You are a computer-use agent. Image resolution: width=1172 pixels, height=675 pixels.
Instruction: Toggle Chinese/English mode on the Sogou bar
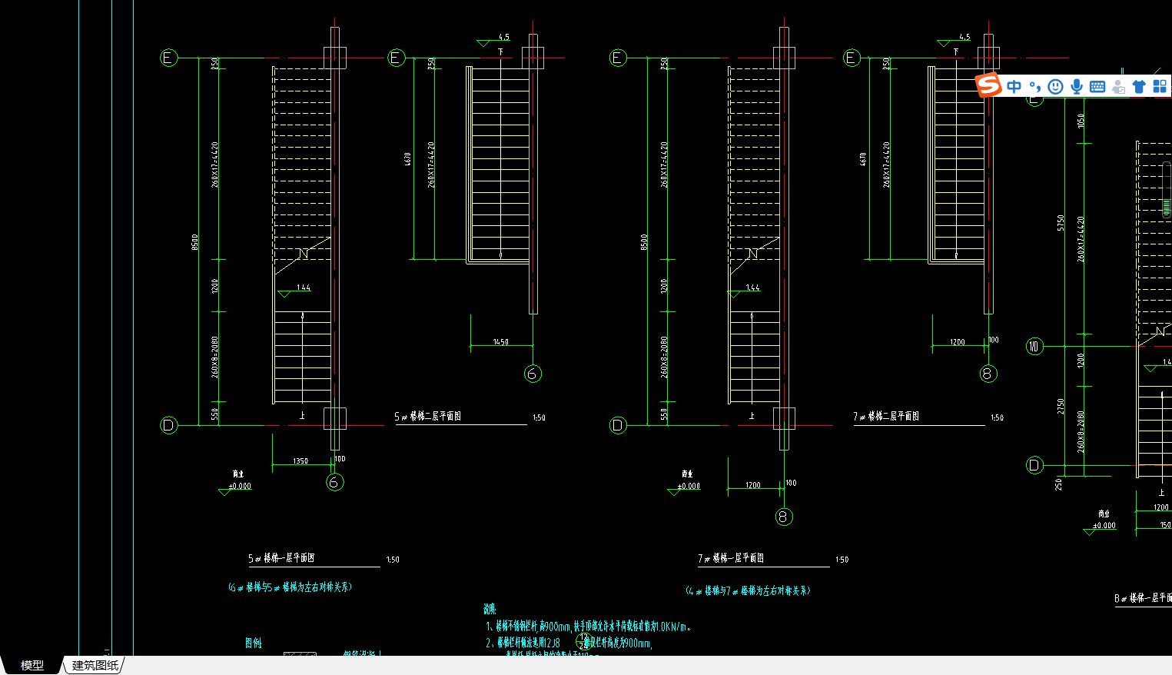[1014, 87]
